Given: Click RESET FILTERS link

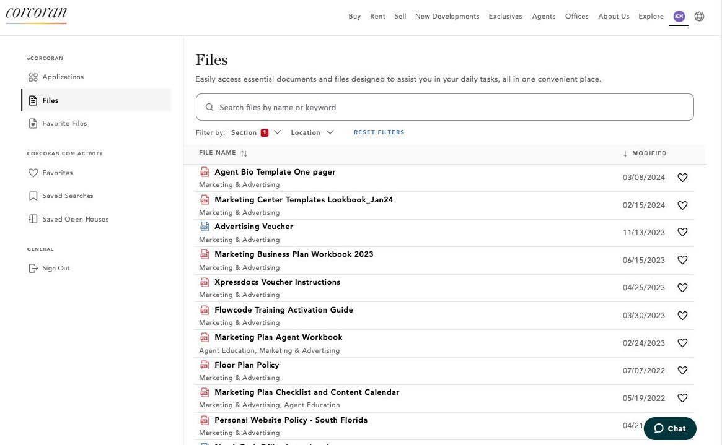Looking at the screenshot, I should [x=379, y=132].
